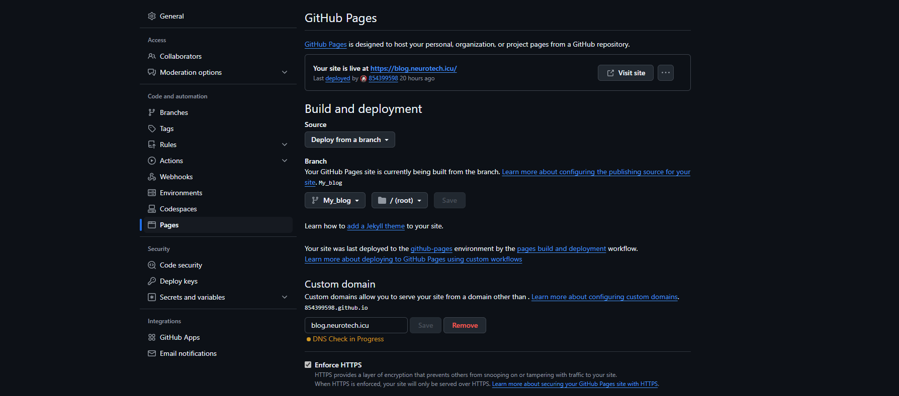Open the add a Jekyll theme link
This screenshot has height=396, width=899.
[x=376, y=226]
